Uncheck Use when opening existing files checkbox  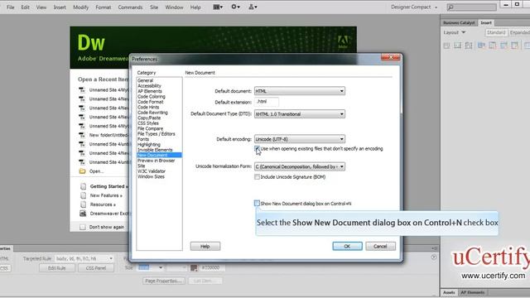tap(257, 149)
